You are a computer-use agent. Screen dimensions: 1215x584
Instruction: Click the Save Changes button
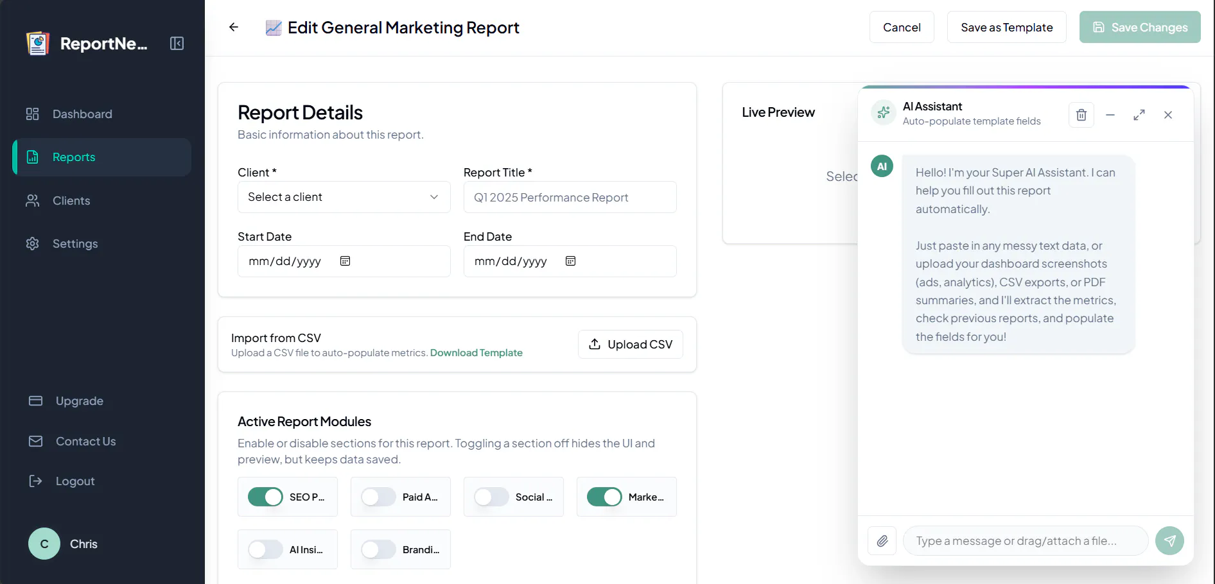coord(1140,27)
